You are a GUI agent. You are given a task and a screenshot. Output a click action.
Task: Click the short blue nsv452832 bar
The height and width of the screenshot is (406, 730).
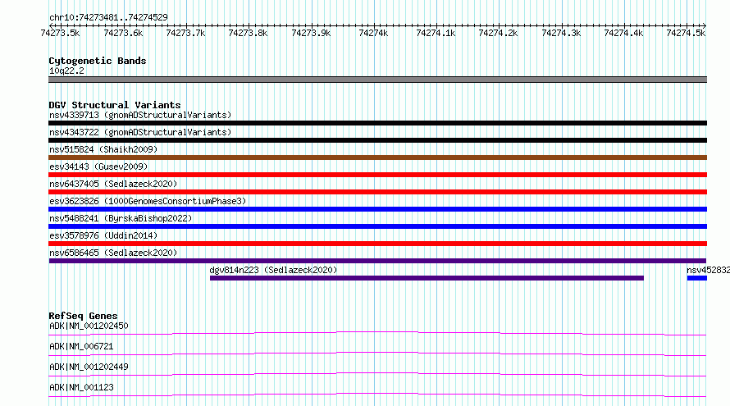pos(697,278)
